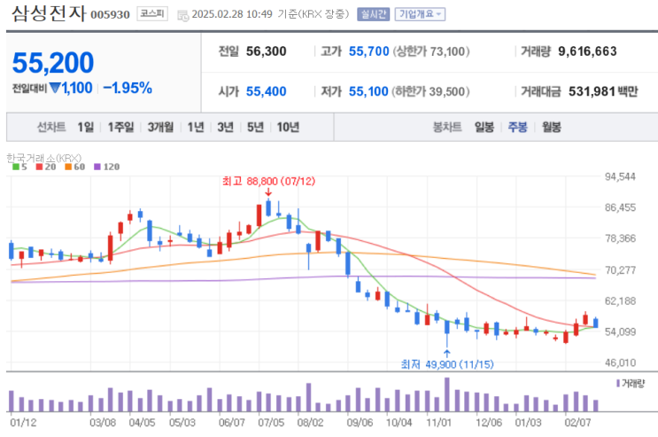658x437 pixels.
Task: Click the 70,277 y-axis label
Action: tap(620, 269)
